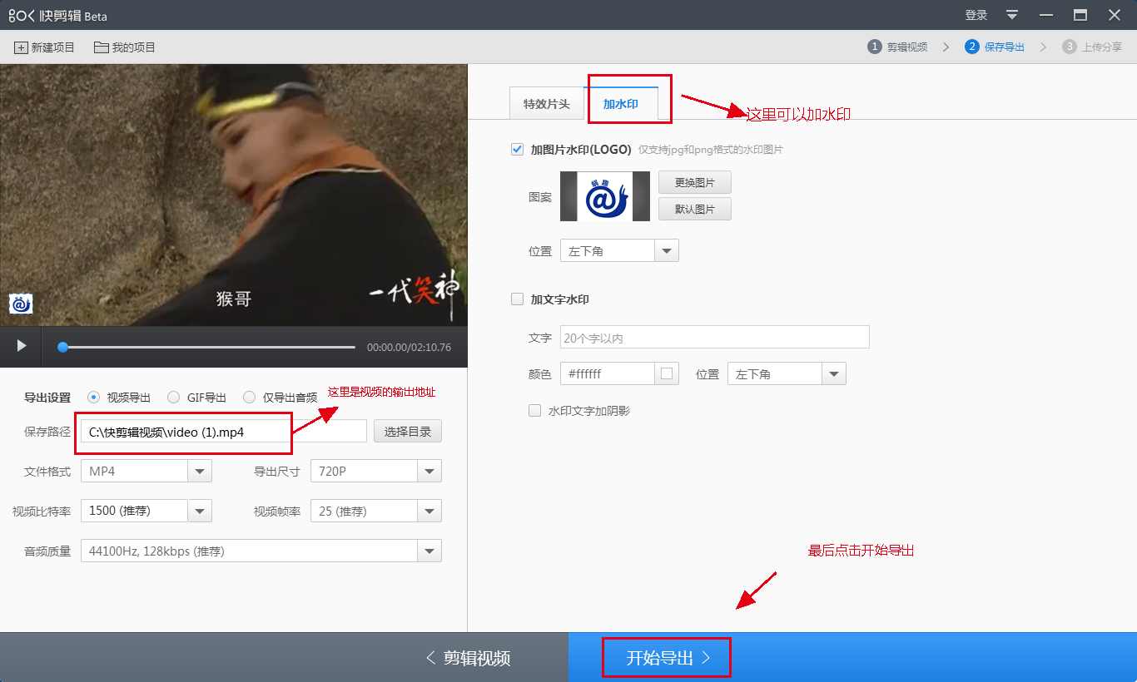Click the 开始导出 button

(x=668, y=658)
